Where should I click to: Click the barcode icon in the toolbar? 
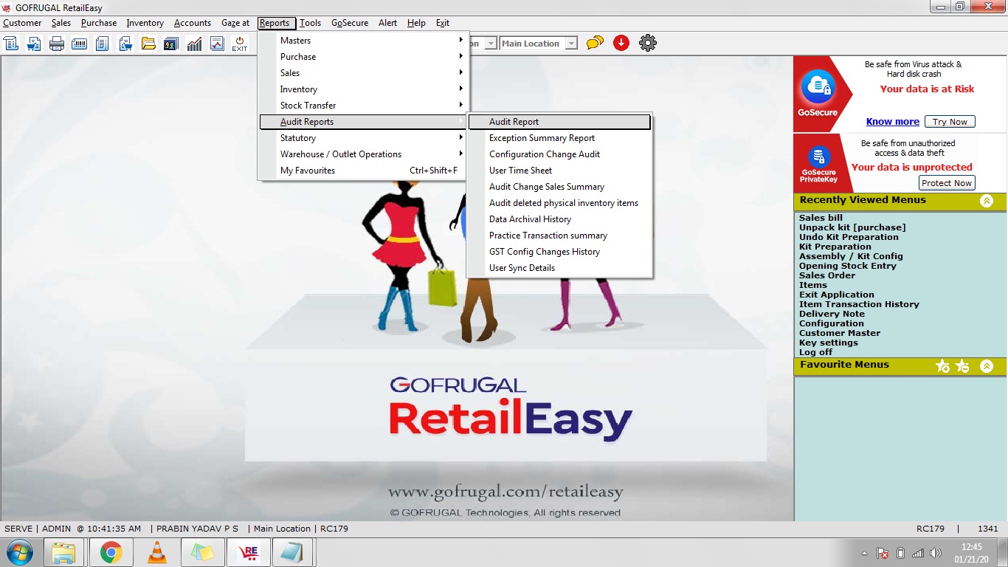(80, 44)
